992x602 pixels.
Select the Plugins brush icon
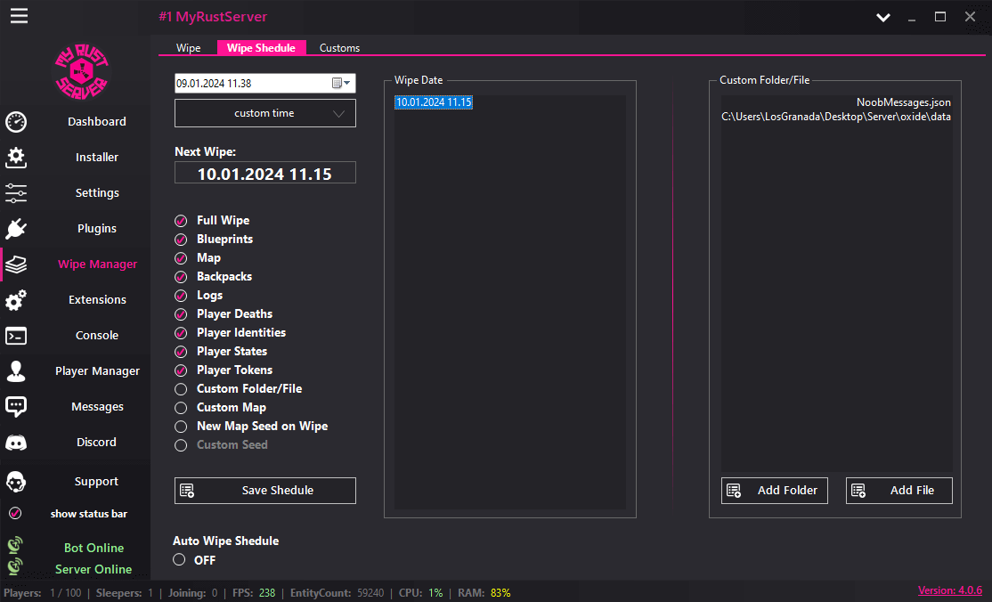(15, 229)
